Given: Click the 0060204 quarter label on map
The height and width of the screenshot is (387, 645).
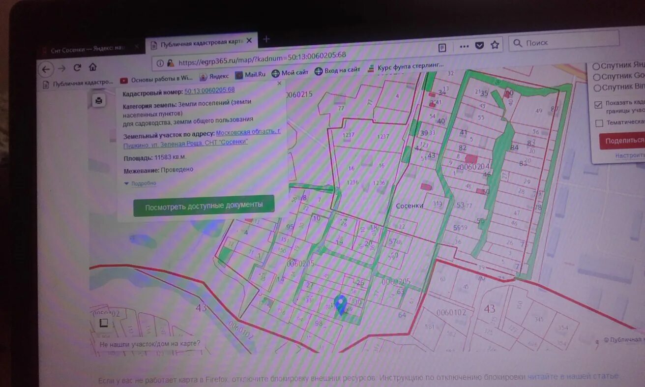Looking at the screenshot, I should click(x=474, y=167).
